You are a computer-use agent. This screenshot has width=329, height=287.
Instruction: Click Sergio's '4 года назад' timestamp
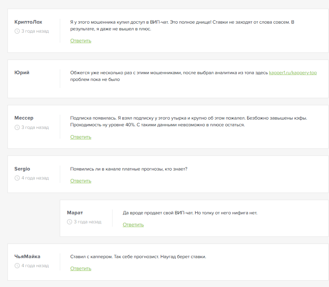pos(35,178)
